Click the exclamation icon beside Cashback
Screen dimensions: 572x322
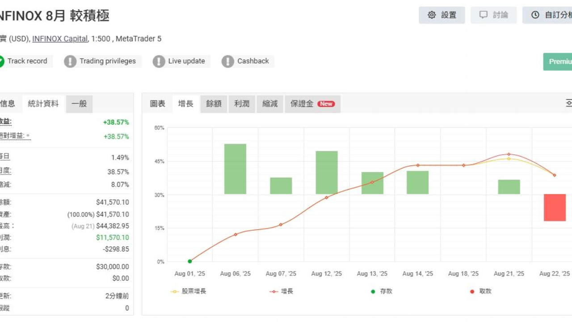tap(228, 61)
